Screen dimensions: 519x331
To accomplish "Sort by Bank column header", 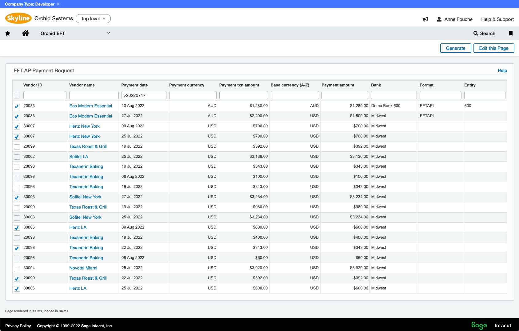I will [x=376, y=85].
